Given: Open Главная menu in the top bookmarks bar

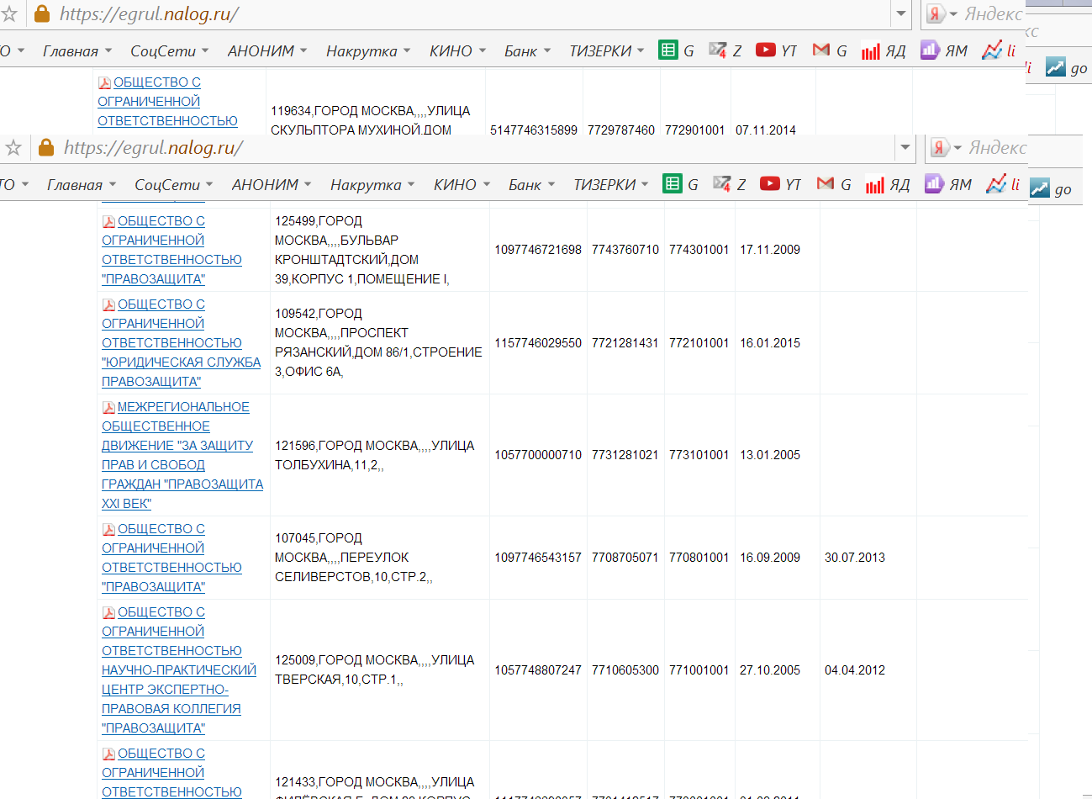Looking at the screenshot, I should 79,50.
